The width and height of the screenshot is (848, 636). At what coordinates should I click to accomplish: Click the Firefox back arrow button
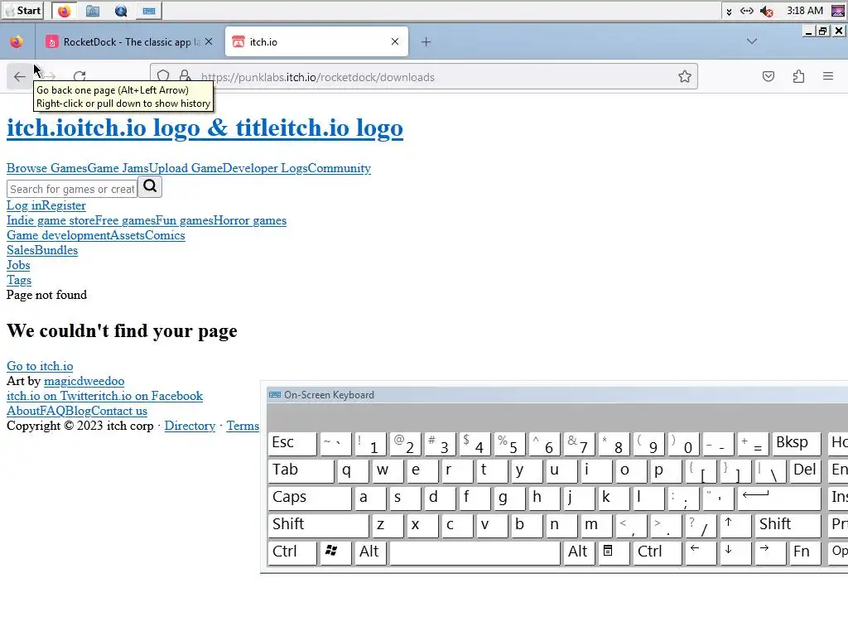(x=20, y=77)
